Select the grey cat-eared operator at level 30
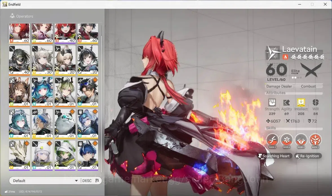The height and width of the screenshot is (196, 332). click(x=42, y=60)
